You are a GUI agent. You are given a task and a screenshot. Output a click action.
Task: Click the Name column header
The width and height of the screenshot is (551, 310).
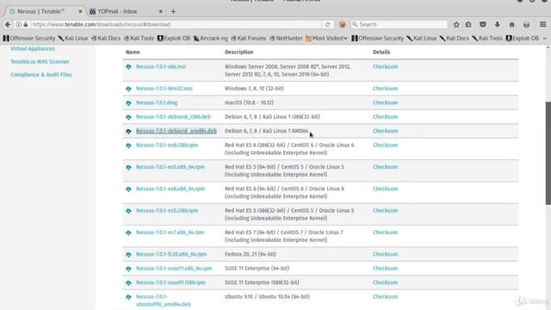point(133,52)
